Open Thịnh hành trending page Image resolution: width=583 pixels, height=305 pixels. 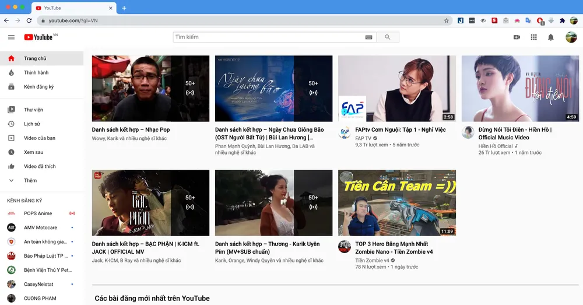41,72
